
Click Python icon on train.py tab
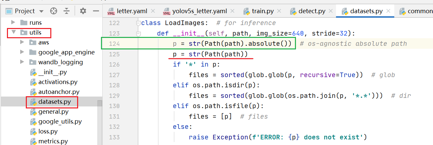(x=247, y=12)
